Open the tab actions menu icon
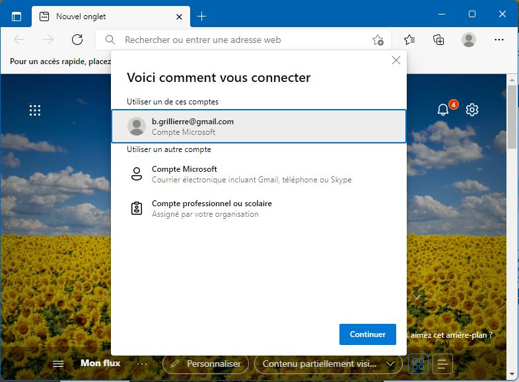Screen dimensions: 519x382 tap(17, 17)
